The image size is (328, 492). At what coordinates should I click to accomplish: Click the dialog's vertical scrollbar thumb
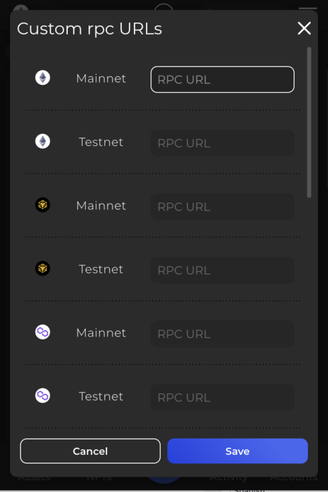(x=309, y=122)
